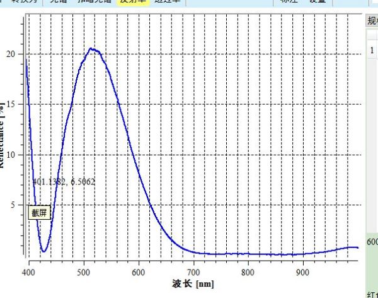378x298 pixels.
Task: Click the 波长 [nm] x-axis title
Action: pos(192,284)
